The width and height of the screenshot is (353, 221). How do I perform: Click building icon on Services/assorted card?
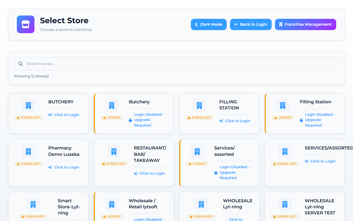point(197,152)
